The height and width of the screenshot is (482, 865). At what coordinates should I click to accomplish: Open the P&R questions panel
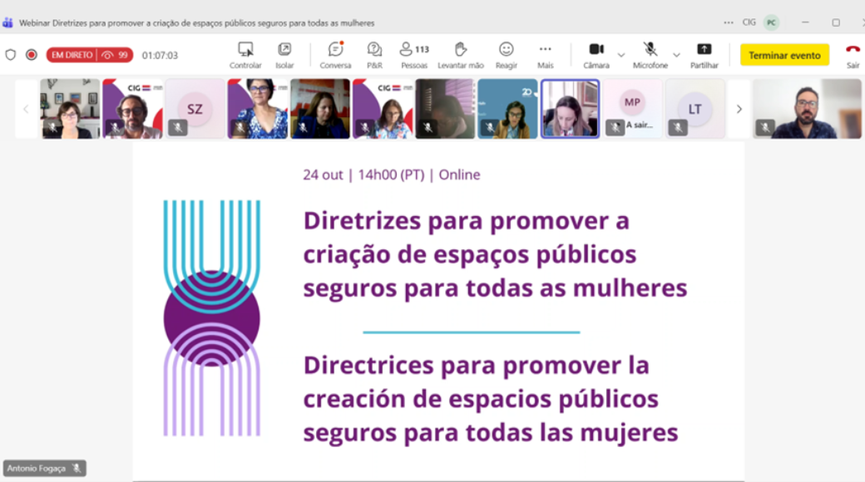point(374,50)
